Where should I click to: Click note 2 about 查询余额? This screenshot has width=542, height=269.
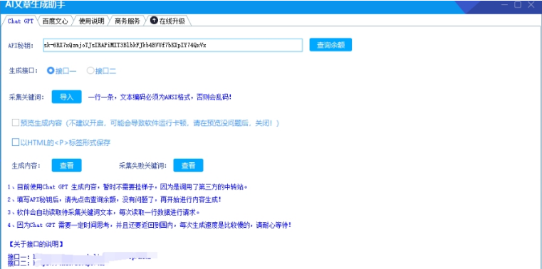pyautogui.click(x=115, y=199)
